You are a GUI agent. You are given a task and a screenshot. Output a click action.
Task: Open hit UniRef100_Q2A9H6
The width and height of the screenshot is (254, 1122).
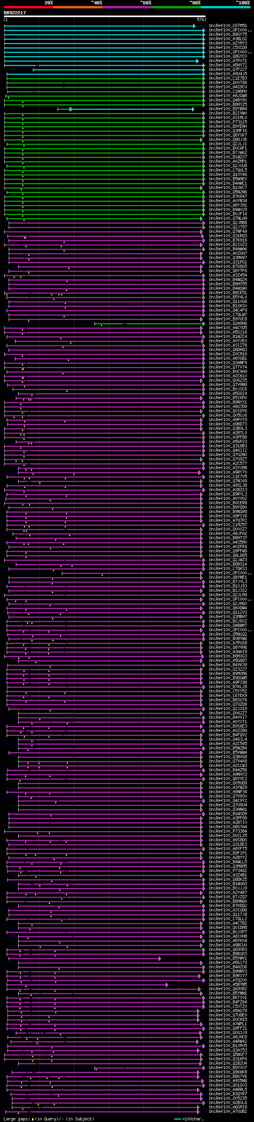tap(228, 323)
